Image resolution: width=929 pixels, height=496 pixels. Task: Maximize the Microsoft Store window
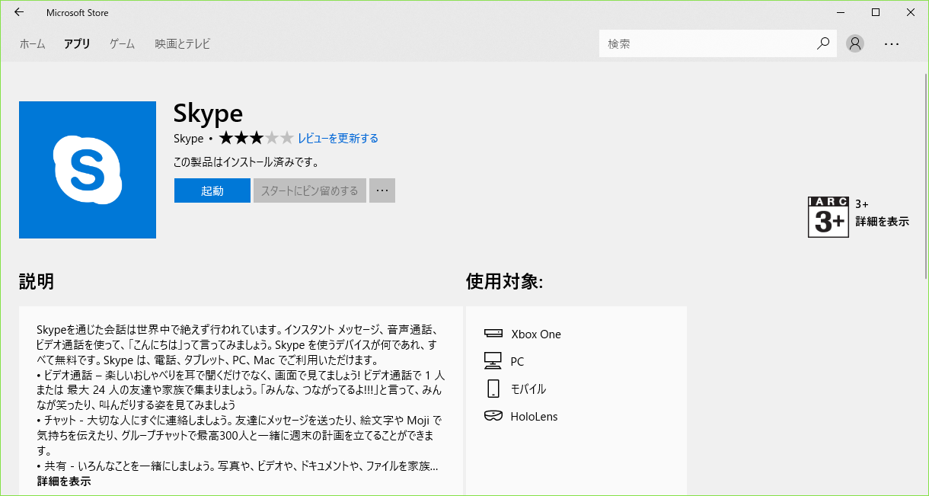(x=876, y=13)
